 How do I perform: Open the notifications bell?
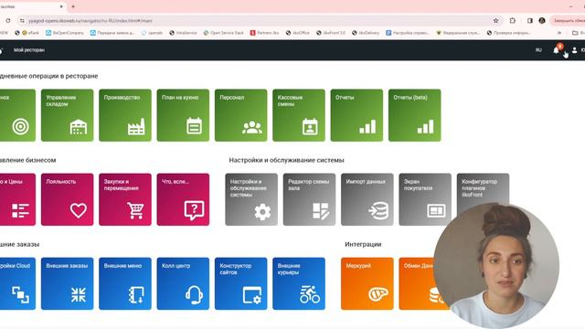(x=557, y=50)
